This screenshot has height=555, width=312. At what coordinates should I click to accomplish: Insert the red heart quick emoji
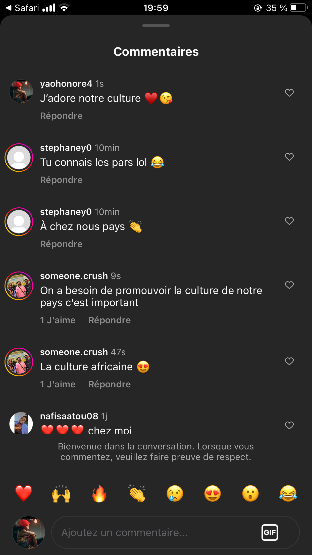(x=24, y=493)
